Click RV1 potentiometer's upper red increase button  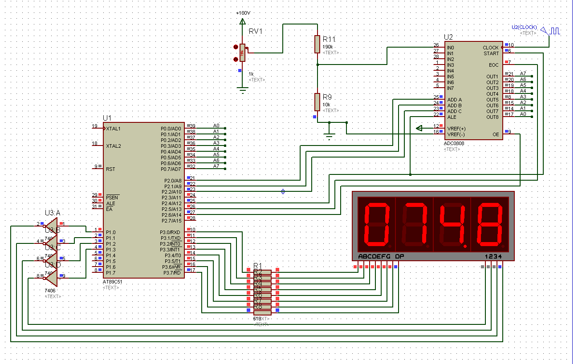pyautogui.click(x=236, y=47)
